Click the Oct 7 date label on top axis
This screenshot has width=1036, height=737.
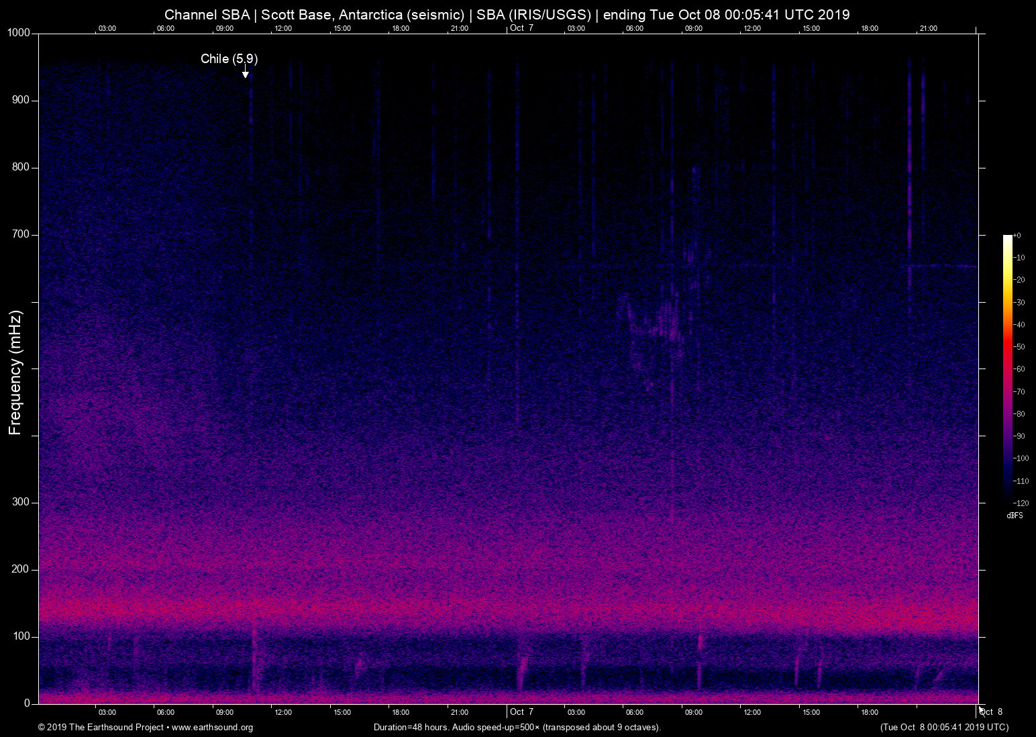point(521,28)
